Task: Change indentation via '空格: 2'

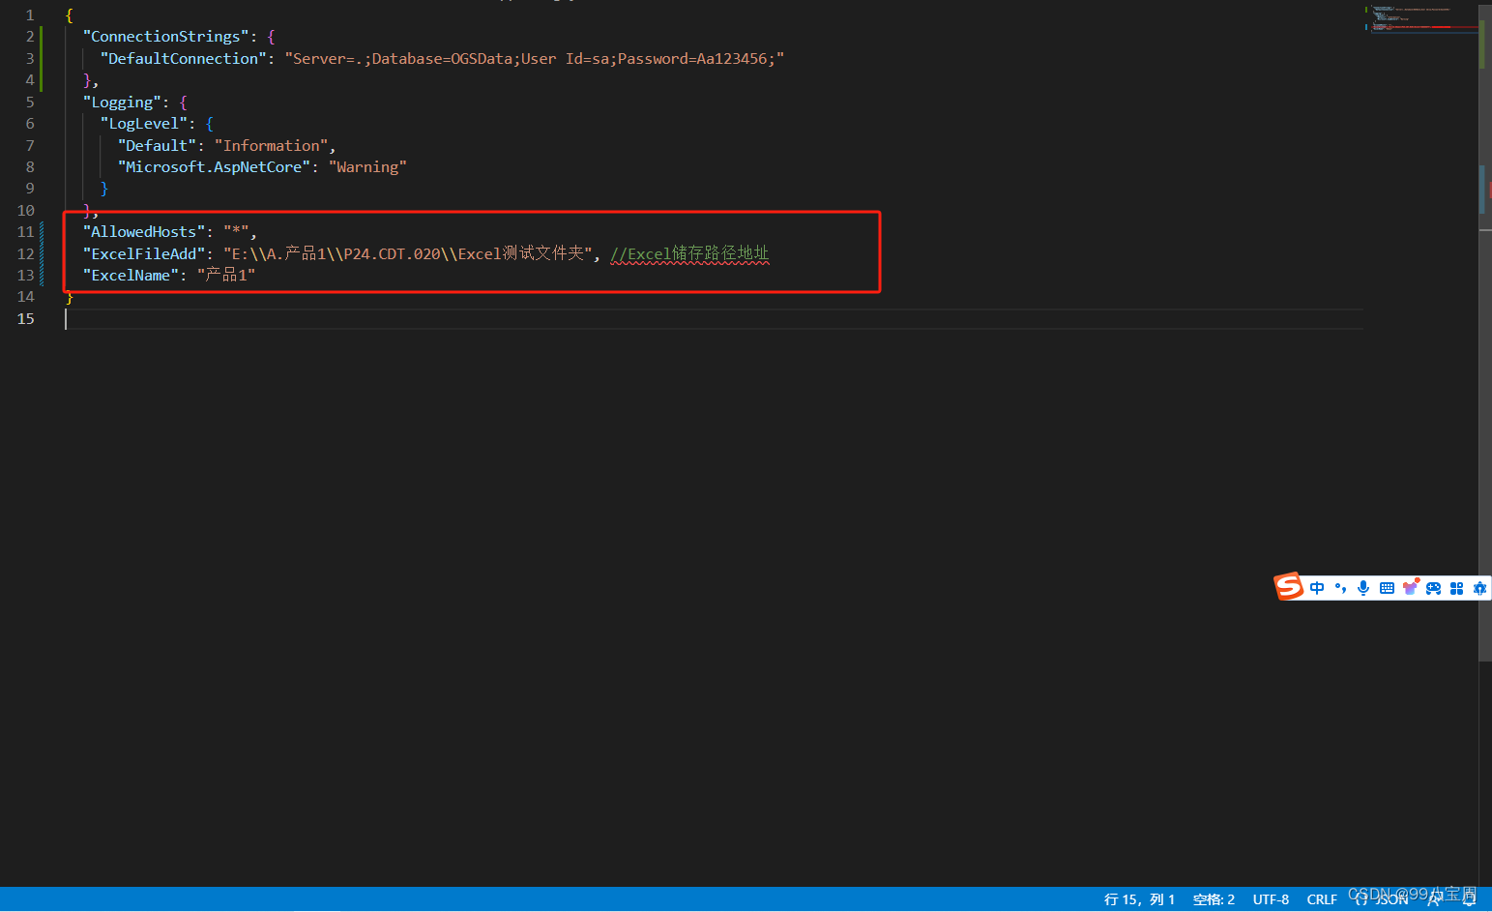Action: coord(1214,899)
